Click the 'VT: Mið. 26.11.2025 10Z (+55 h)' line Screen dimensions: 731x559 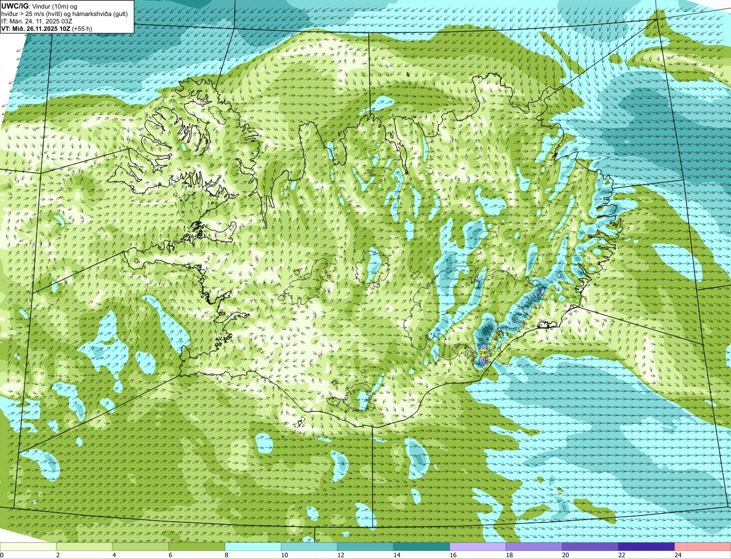[46, 29]
